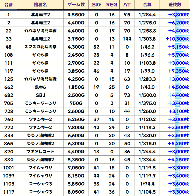Select machine number 33 cell
The width and height of the screenshot is (190, 196).
pyautogui.click(x=9, y=39)
